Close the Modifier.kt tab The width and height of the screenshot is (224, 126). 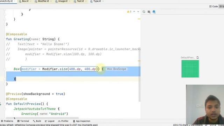(x=51, y=1)
